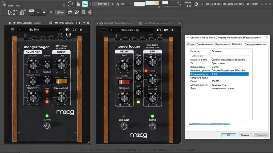Go to previous preset in ClusterFlux
273x153 pixels.
coord(111,30)
